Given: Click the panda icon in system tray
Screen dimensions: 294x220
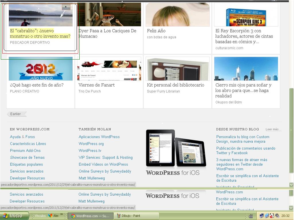Looking at the screenshot, I should (272, 216).
